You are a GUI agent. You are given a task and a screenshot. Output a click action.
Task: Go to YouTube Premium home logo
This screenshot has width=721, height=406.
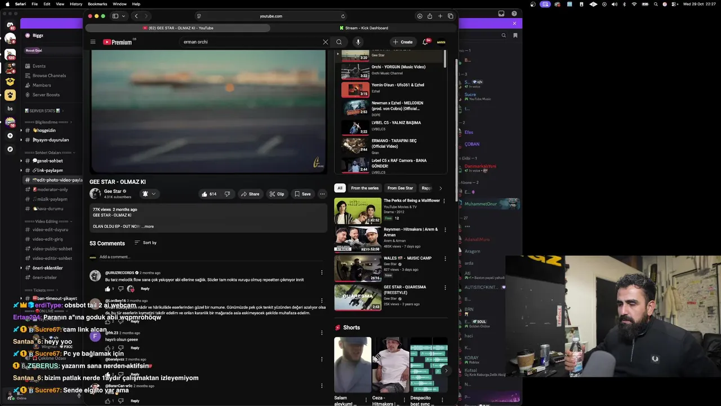click(117, 42)
